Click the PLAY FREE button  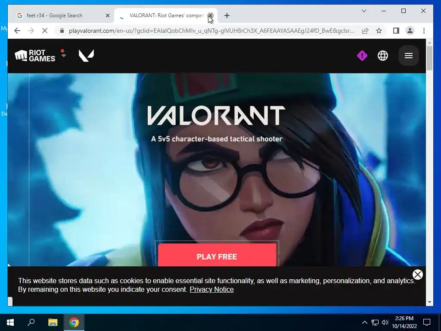click(x=217, y=255)
